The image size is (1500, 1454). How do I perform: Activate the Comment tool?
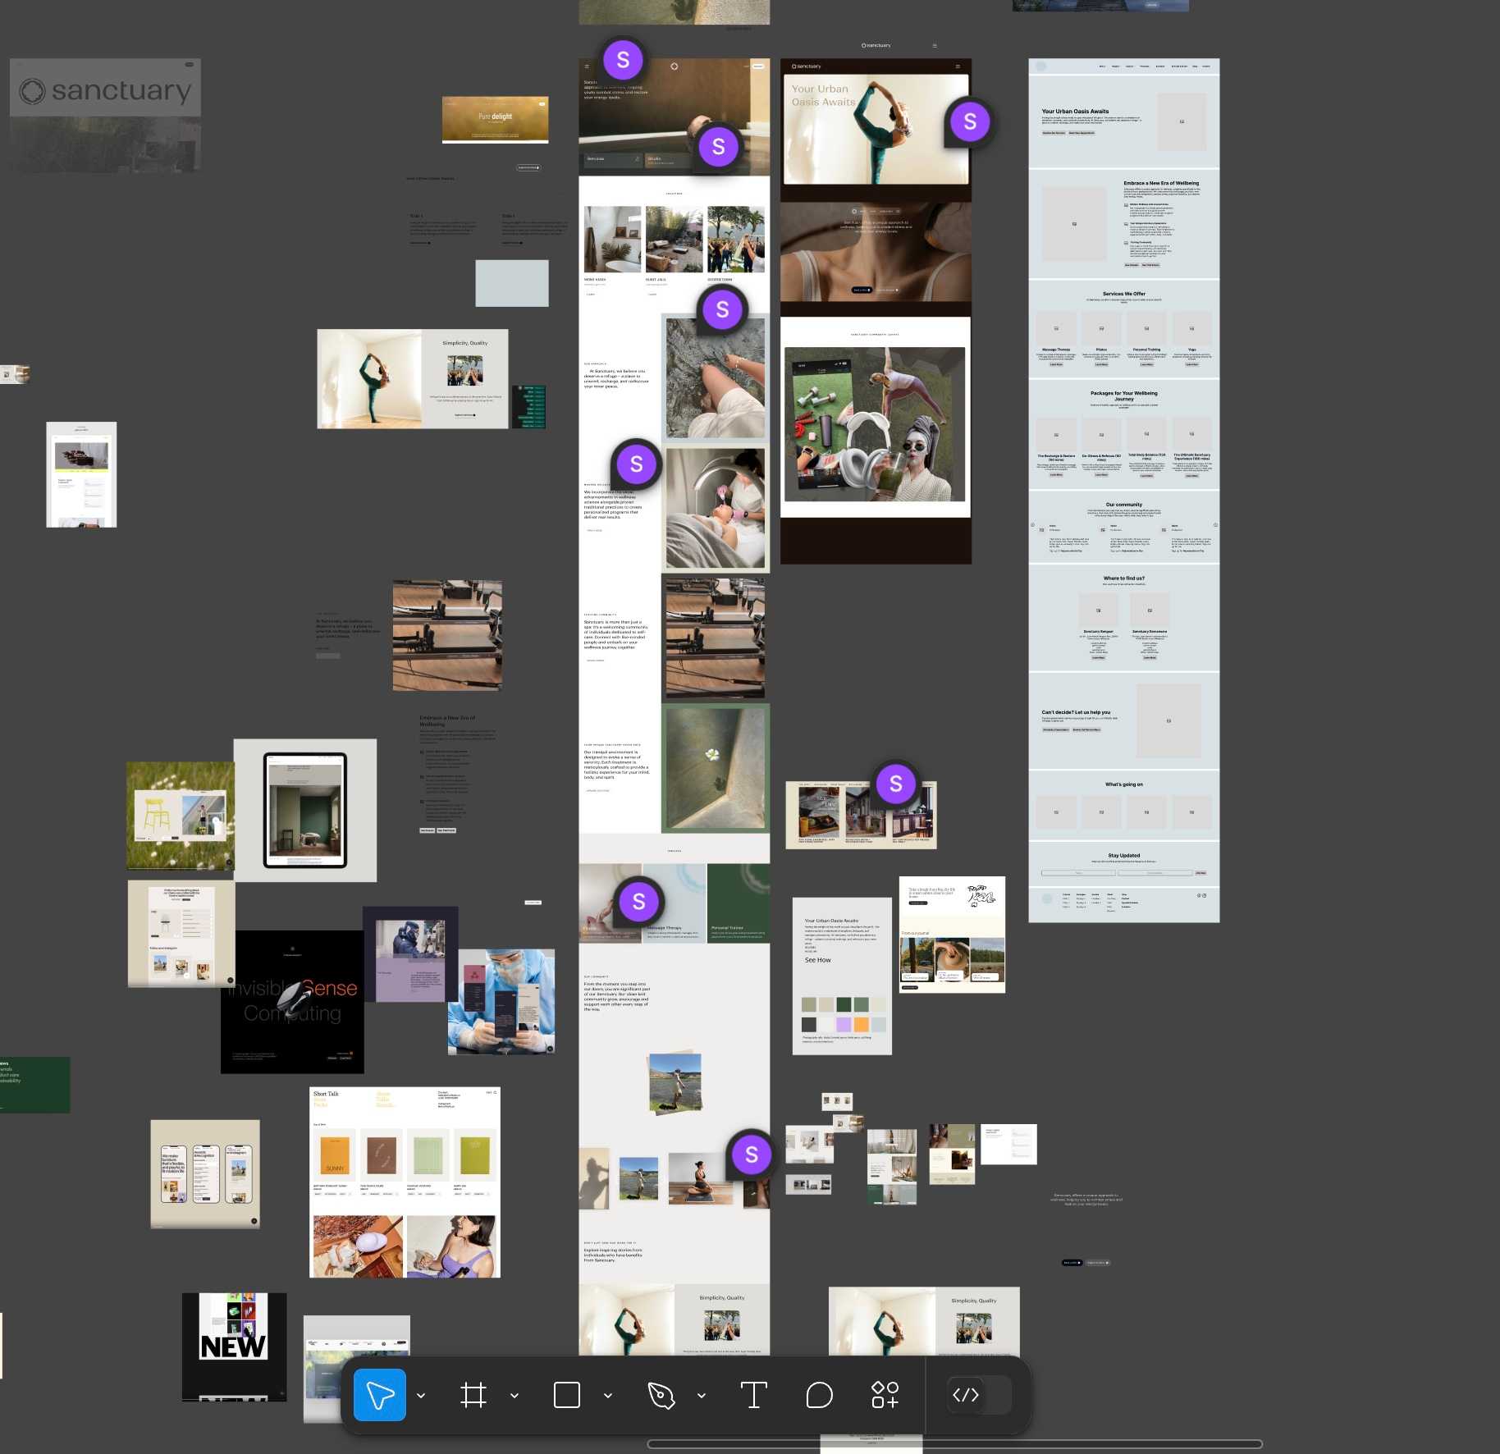[819, 1395]
